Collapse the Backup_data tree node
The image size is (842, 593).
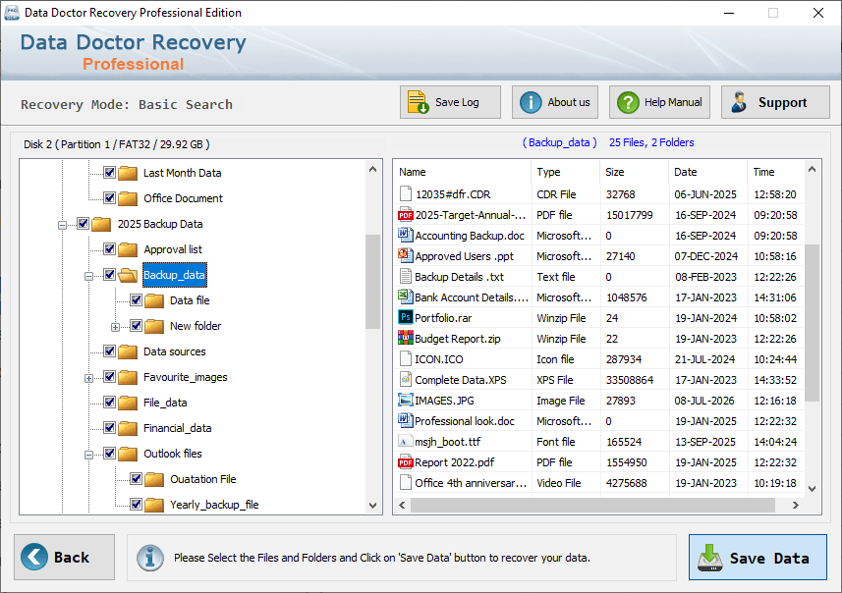pyautogui.click(x=88, y=277)
